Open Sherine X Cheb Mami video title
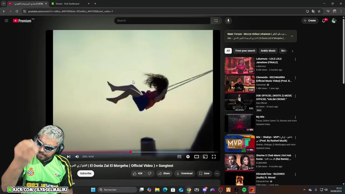Screen dimensions: 345x194 (x=274, y=157)
